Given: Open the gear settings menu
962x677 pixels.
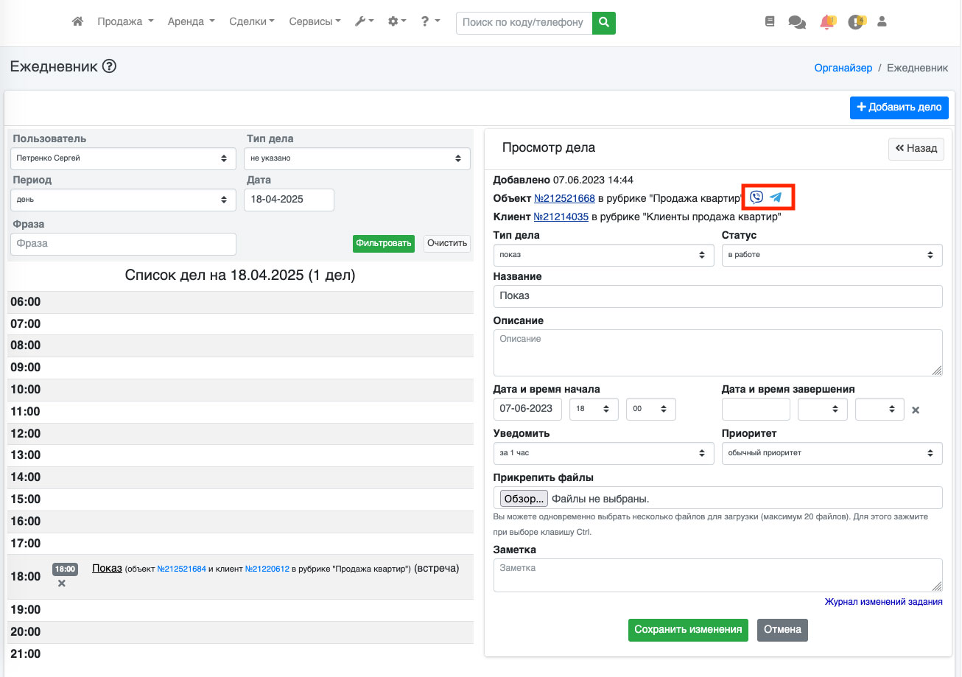Looking at the screenshot, I should [397, 22].
